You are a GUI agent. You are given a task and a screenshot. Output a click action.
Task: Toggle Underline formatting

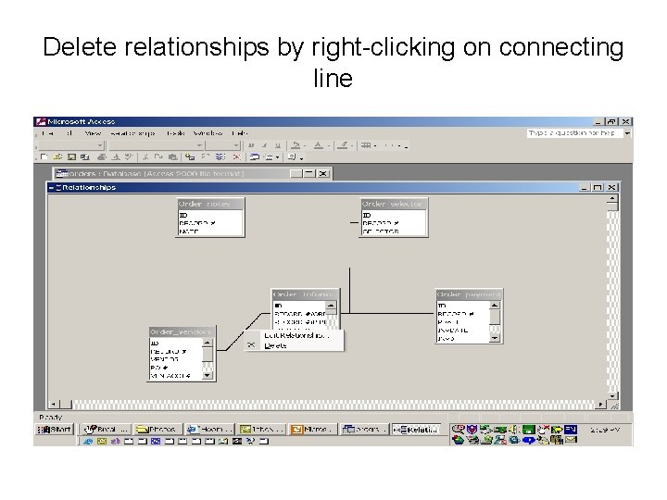[x=278, y=145]
